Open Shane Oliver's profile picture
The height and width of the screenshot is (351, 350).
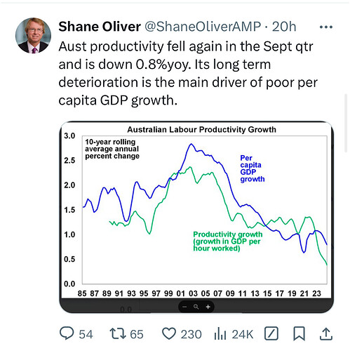coord(33,36)
